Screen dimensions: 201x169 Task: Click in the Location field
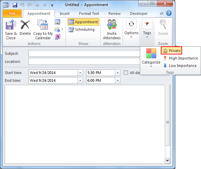pyautogui.click(x=84, y=62)
